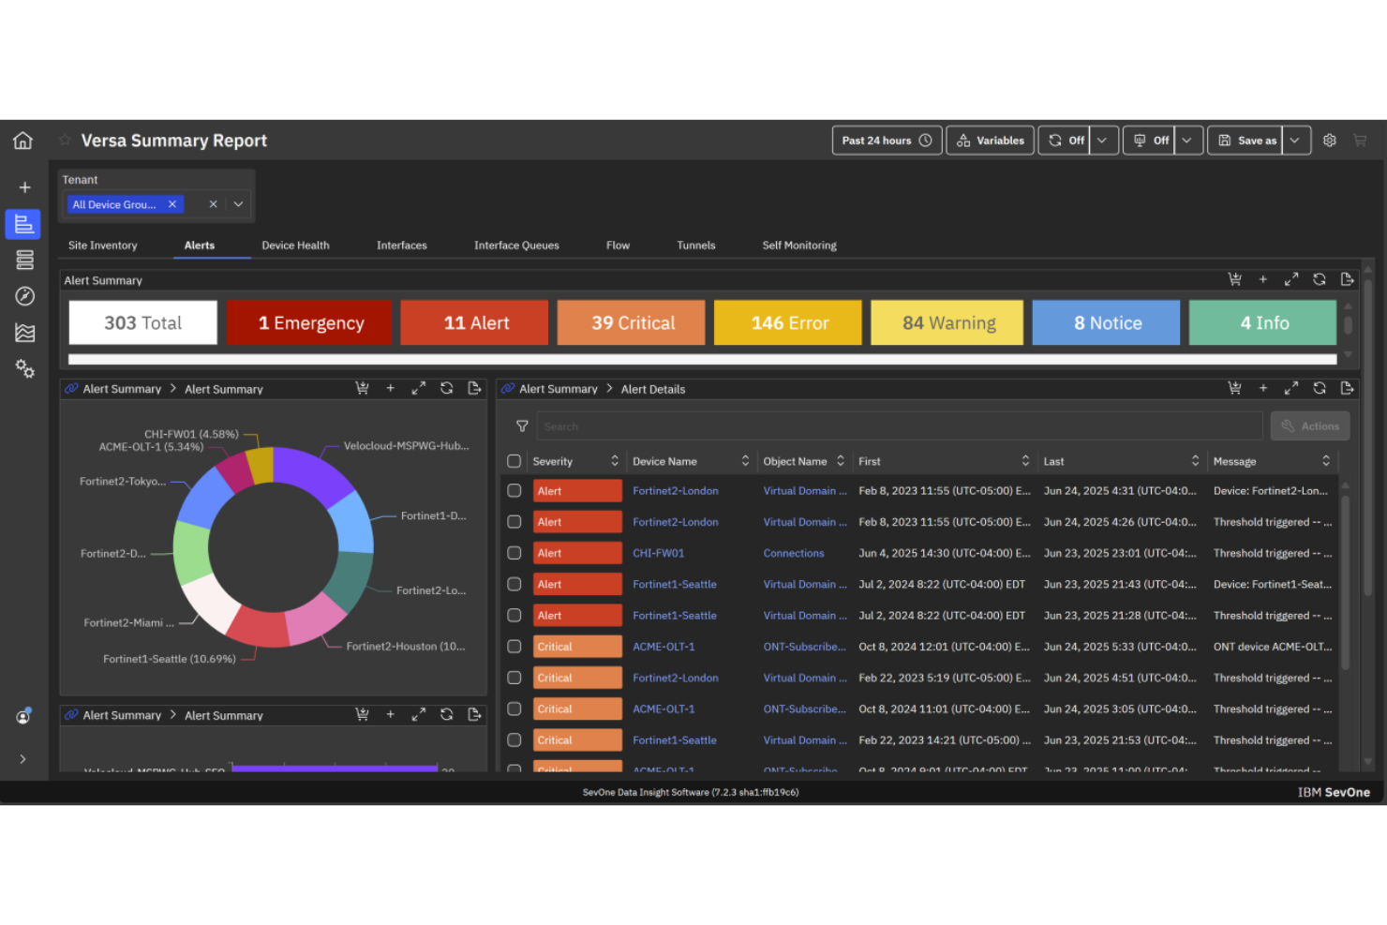Sort table by Last column
Screen dimensions: 1387x925
click(x=1195, y=461)
